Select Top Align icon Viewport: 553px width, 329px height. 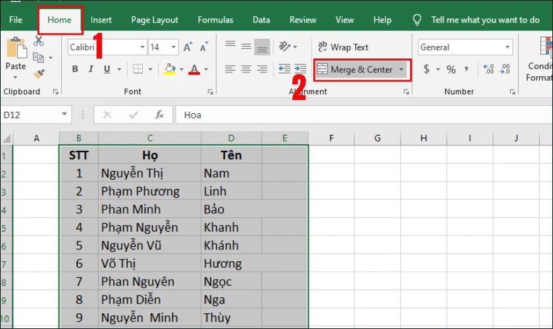click(230, 45)
